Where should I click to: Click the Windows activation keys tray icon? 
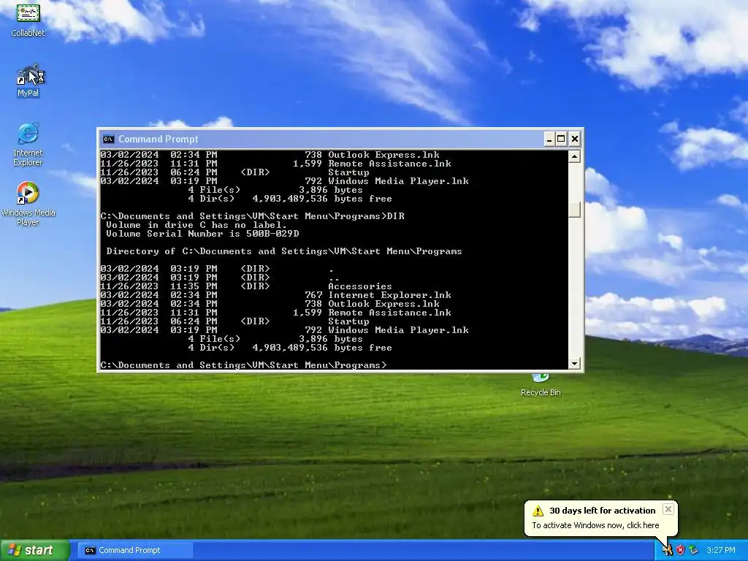(x=668, y=550)
